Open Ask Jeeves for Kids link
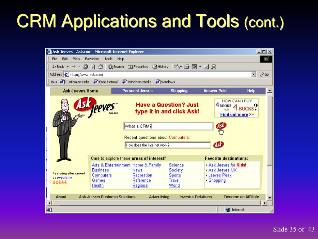Image resolution: width=318 pixels, height=239 pixels. click(227, 165)
